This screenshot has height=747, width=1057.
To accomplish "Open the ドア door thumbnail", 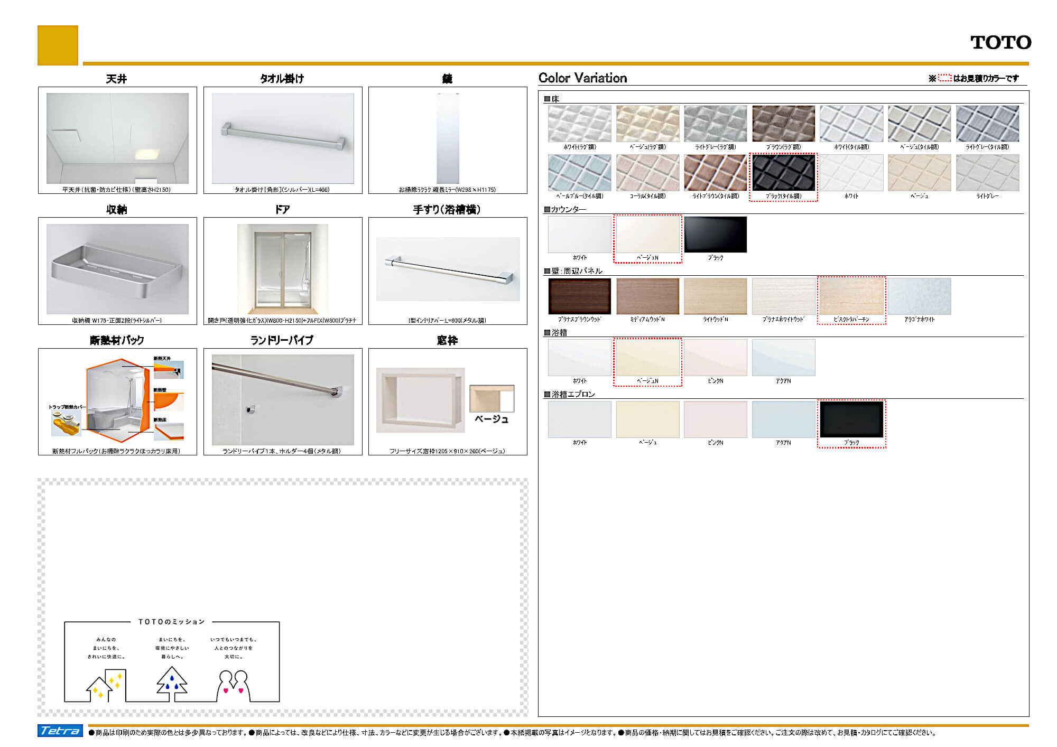I will pyautogui.click(x=283, y=269).
